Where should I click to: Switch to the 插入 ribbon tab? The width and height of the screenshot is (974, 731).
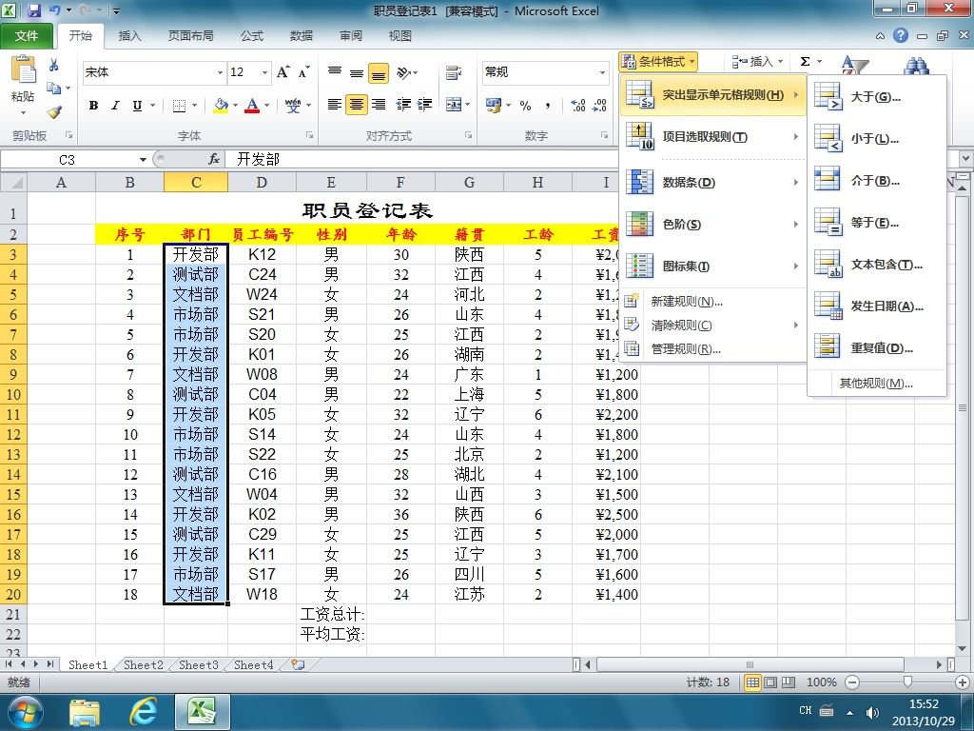tap(129, 36)
